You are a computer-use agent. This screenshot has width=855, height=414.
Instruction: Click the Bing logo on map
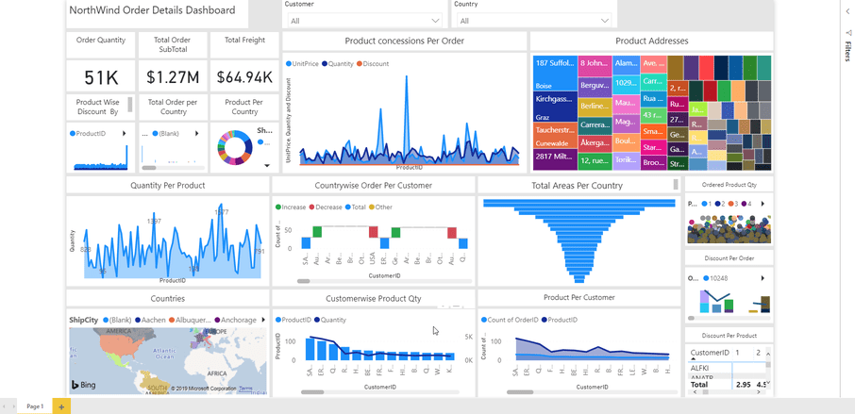(83, 386)
